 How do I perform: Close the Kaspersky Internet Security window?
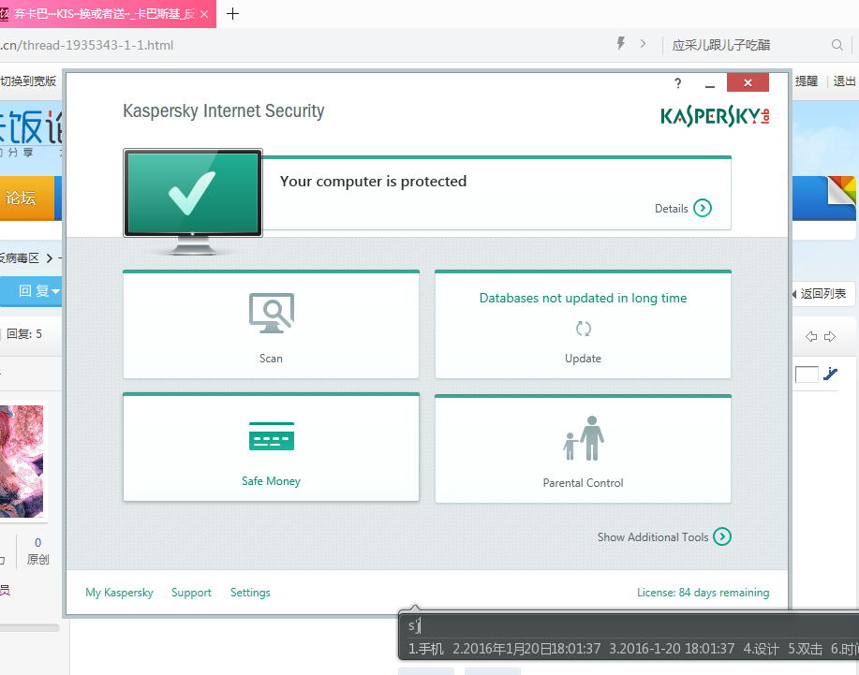748,82
